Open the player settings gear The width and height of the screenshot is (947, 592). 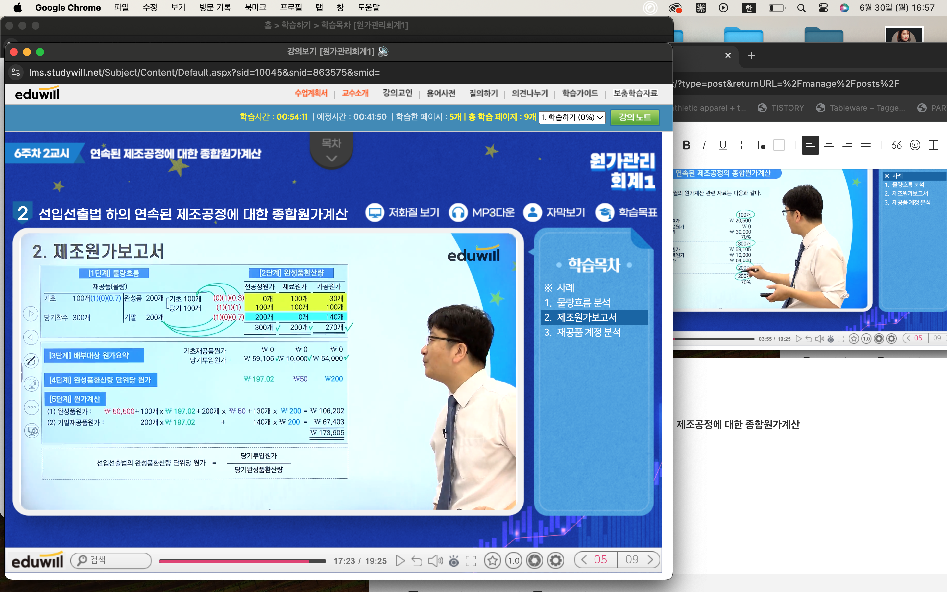point(555,561)
